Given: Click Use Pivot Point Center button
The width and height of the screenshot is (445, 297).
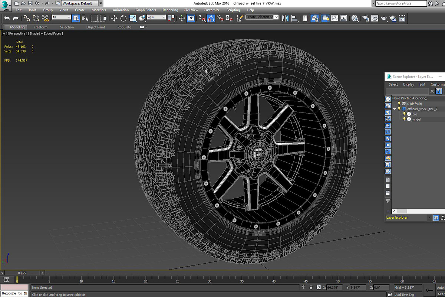Looking at the screenshot, I should point(171,18).
